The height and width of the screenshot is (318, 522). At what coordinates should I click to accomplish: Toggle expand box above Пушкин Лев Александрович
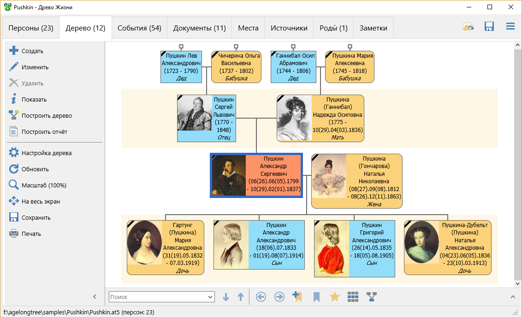[182, 46]
